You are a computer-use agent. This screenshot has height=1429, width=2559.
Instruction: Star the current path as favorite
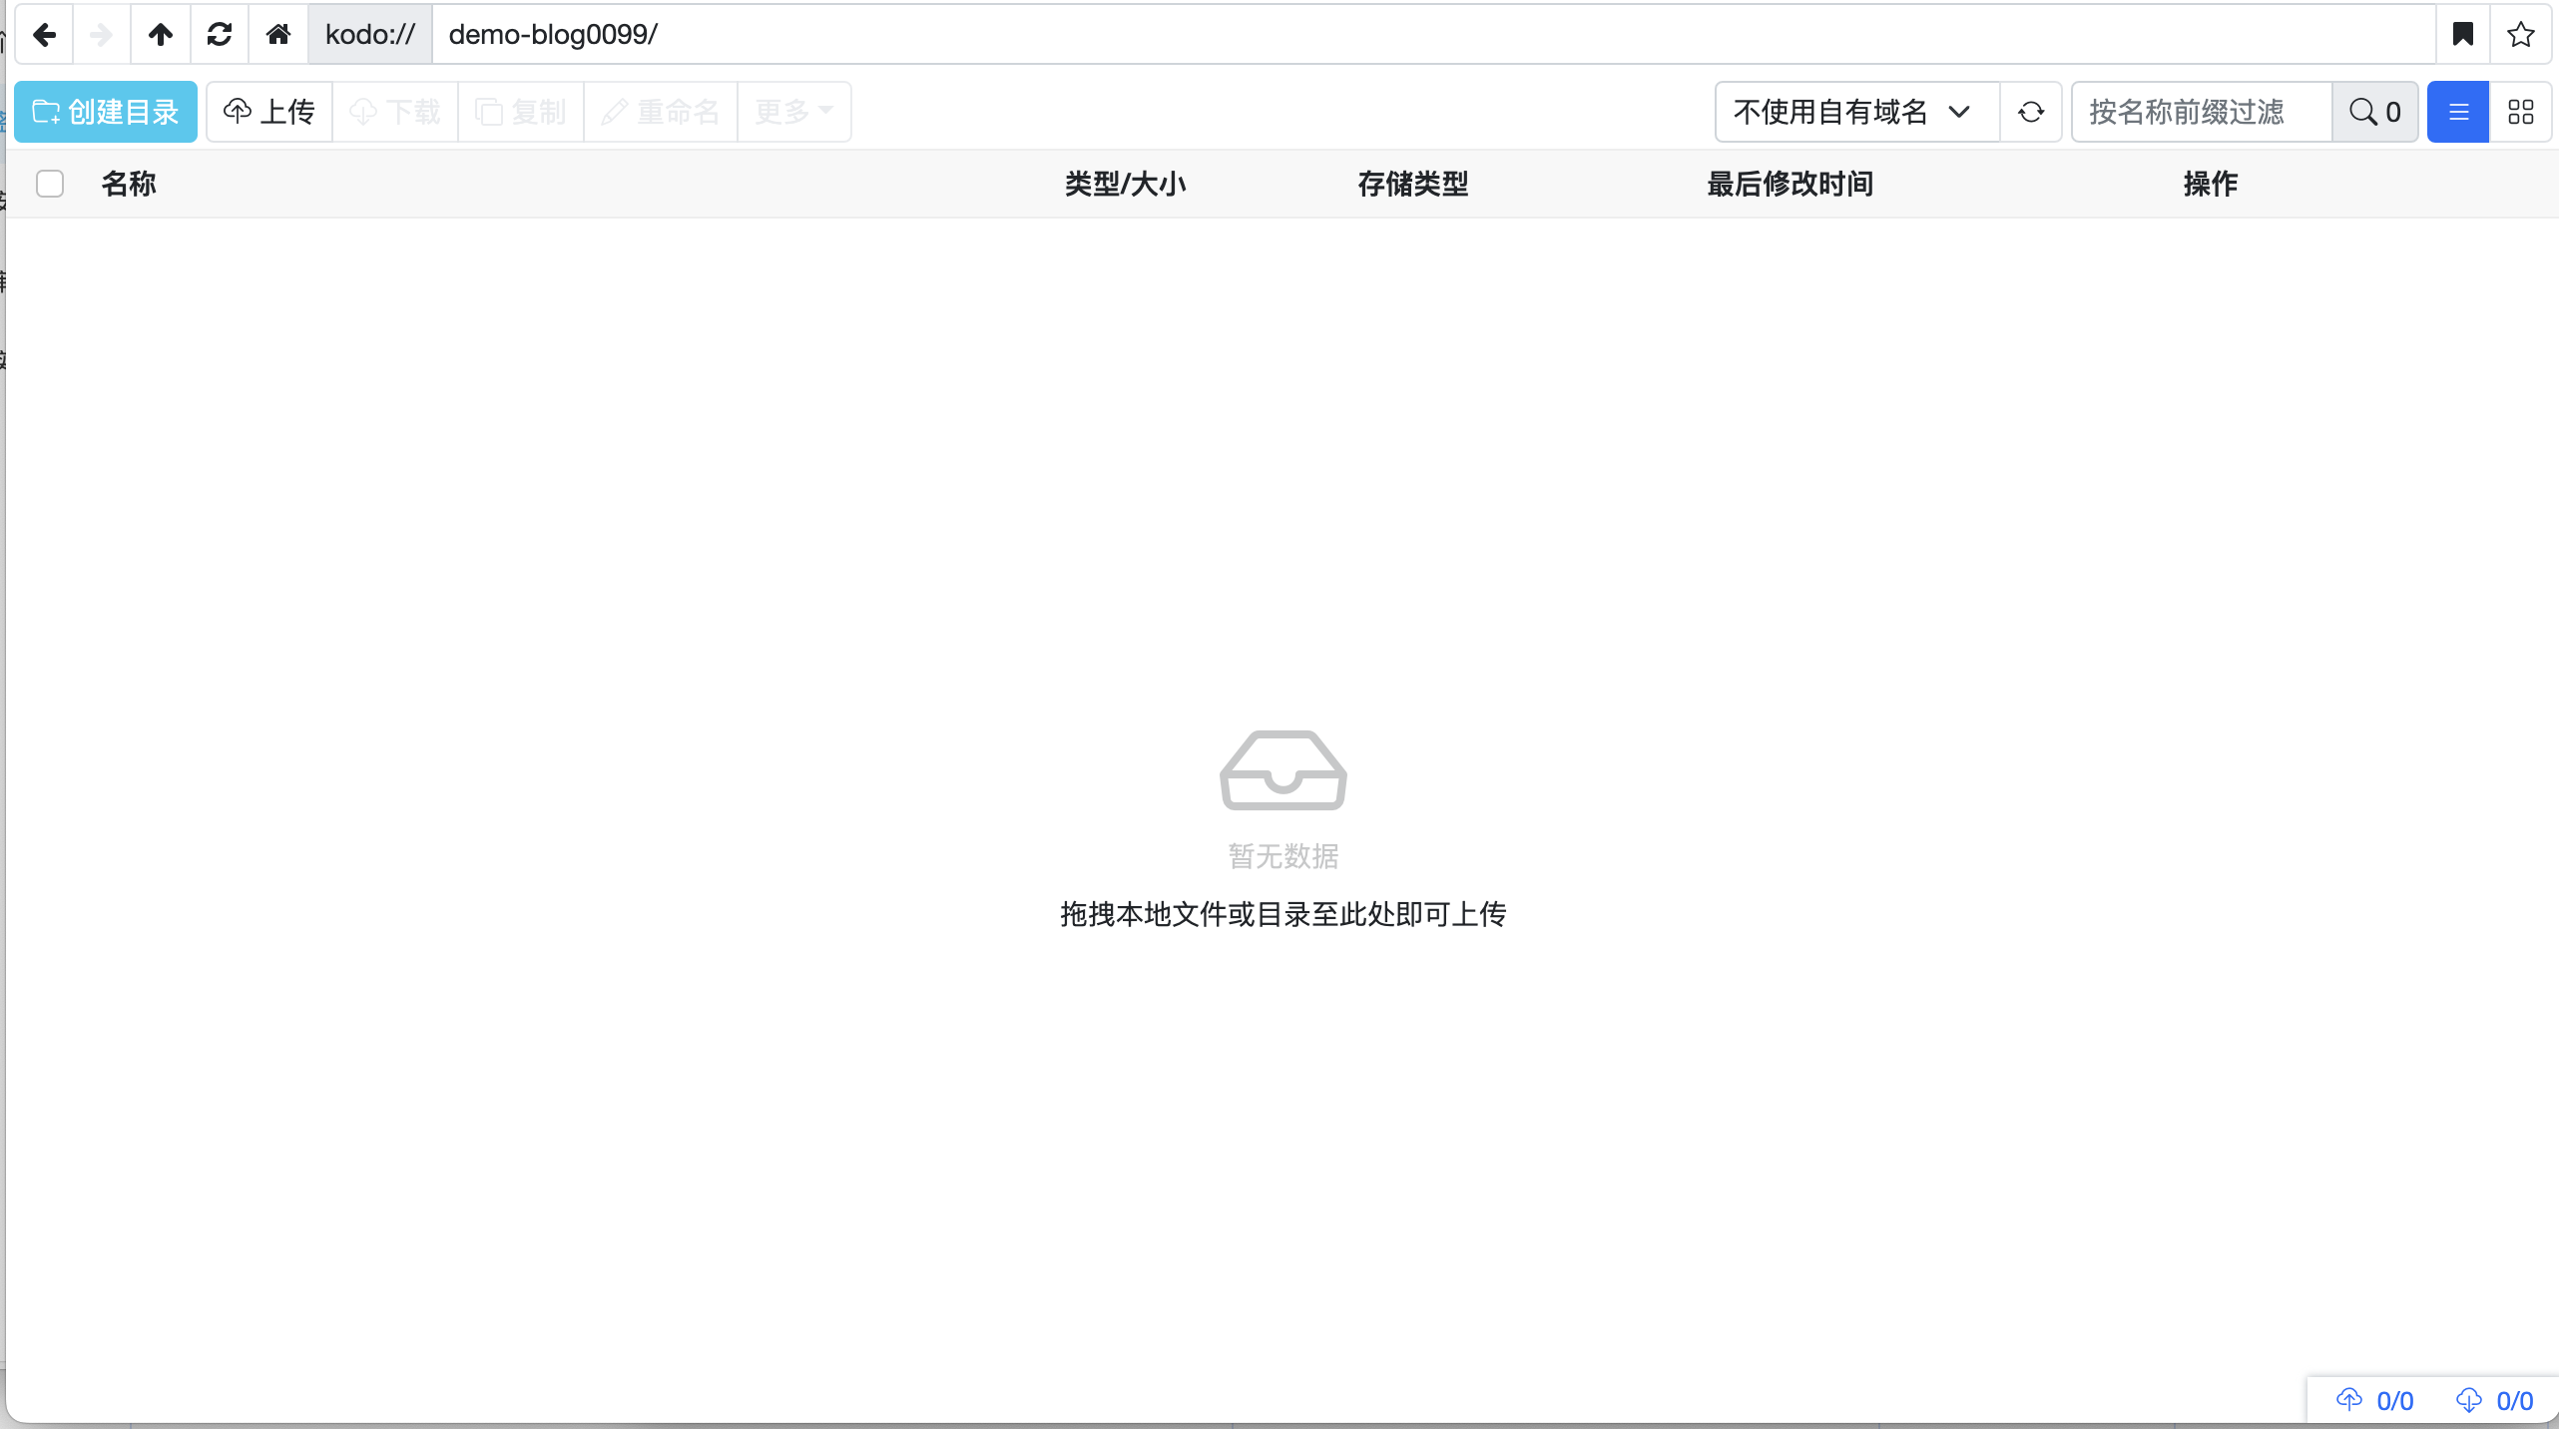[x=2521, y=35]
